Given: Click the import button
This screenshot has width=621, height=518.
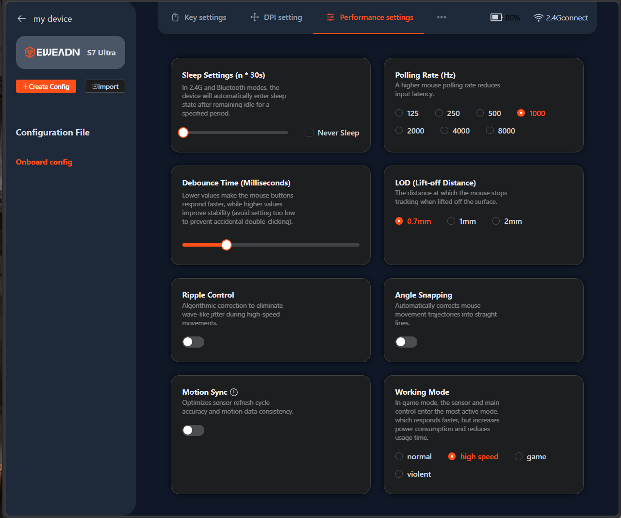Looking at the screenshot, I should tap(105, 86).
